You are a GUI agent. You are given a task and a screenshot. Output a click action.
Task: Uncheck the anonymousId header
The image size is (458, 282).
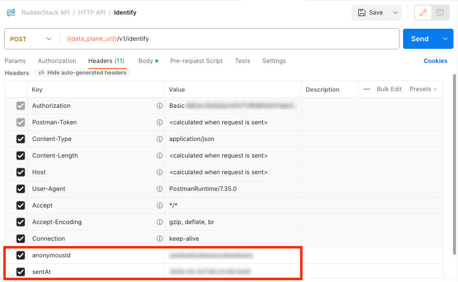(21, 255)
